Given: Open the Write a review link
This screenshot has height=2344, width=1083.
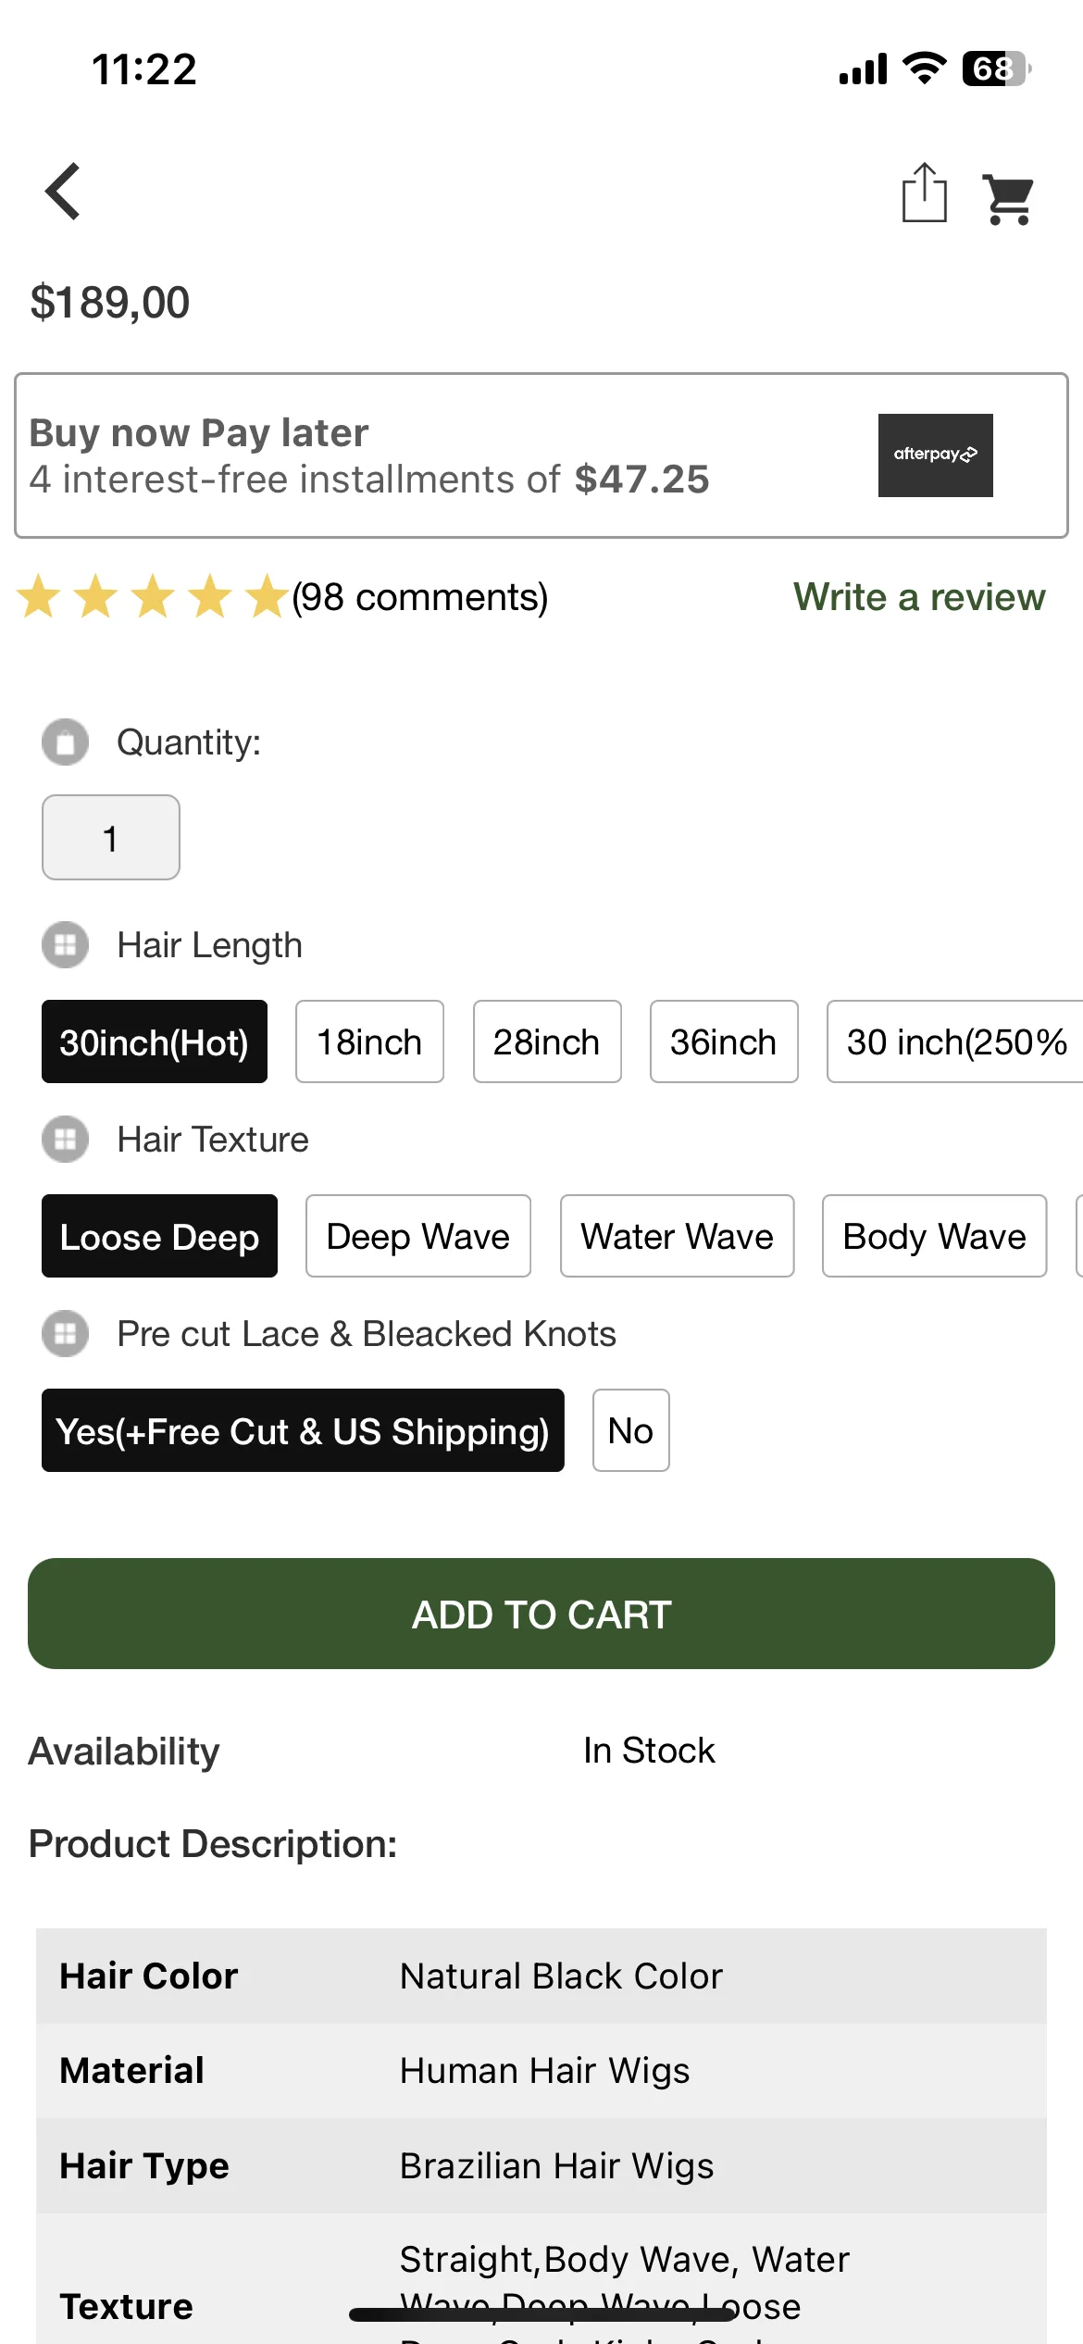Looking at the screenshot, I should 919,597.
